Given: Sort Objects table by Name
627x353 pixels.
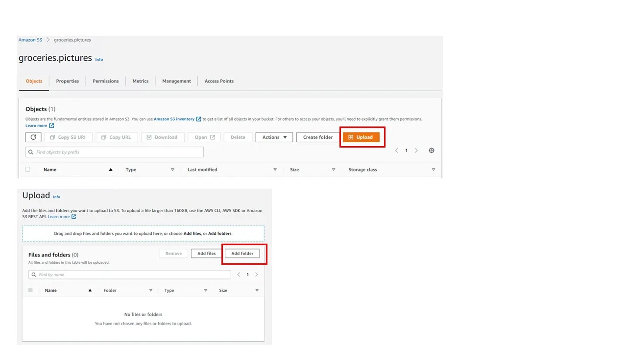Looking at the screenshot, I should 50,170.
